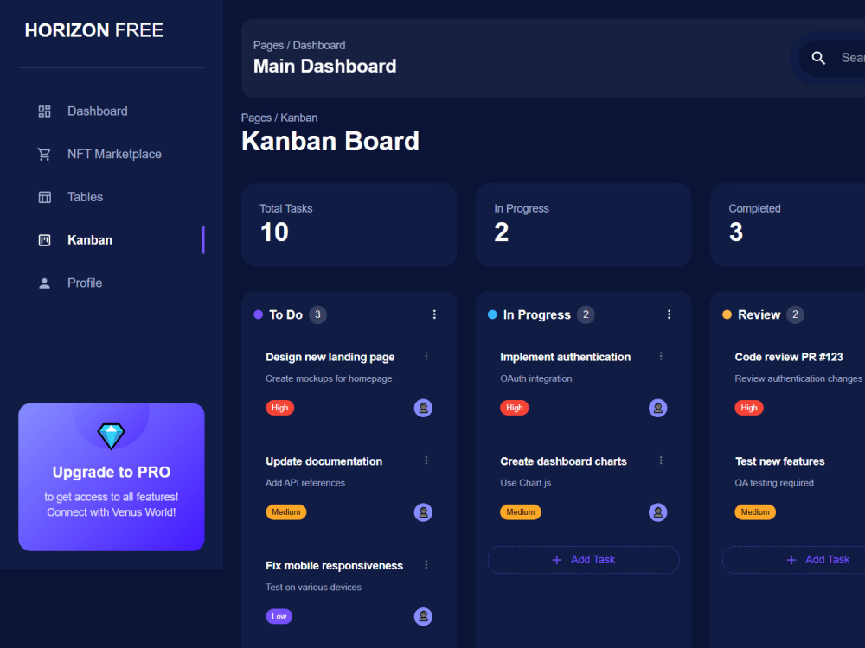Viewport: 865px width, 648px height.
Task: Click Add Task in Review column
Action: click(x=794, y=560)
